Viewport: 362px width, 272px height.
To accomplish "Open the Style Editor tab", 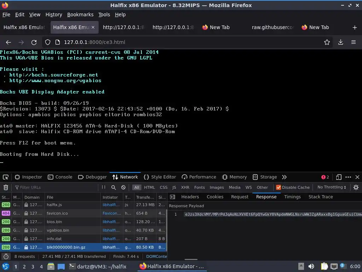I will [160, 177].
